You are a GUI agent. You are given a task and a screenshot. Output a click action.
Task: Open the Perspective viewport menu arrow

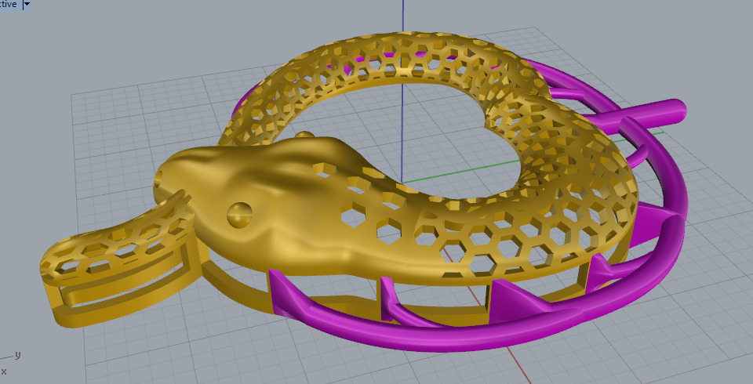pos(27,5)
